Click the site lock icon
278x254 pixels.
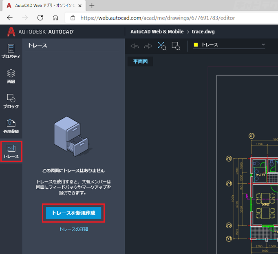[73, 18]
